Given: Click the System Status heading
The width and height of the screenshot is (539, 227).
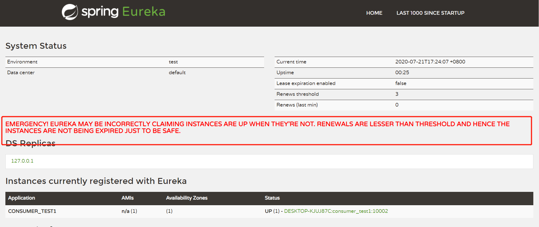Looking at the screenshot, I should pos(36,46).
